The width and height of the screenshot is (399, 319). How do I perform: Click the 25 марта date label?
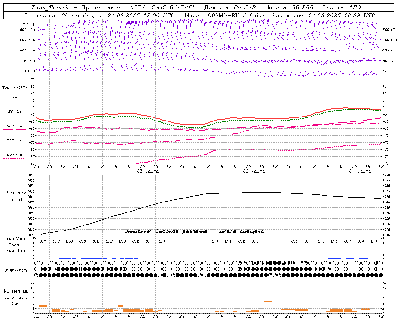point(148,171)
